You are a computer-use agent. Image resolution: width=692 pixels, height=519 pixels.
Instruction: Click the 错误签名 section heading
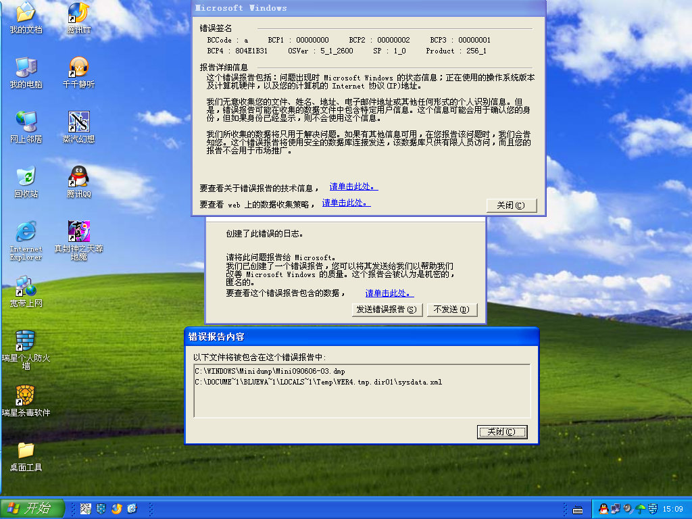point(216,28)
